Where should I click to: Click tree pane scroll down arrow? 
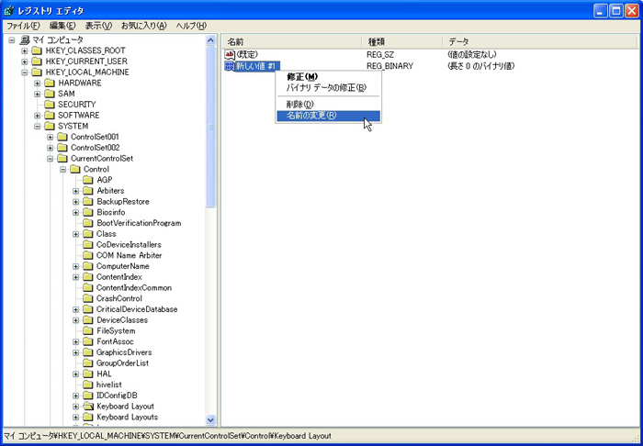210,419
